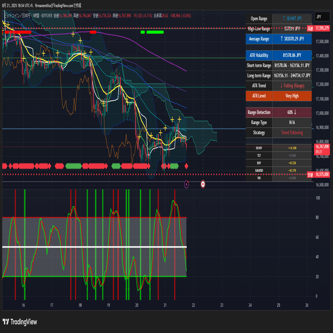Click date 22 on the time axis
The width and height of the screenshot is (333, 333).
pos(193,305)
